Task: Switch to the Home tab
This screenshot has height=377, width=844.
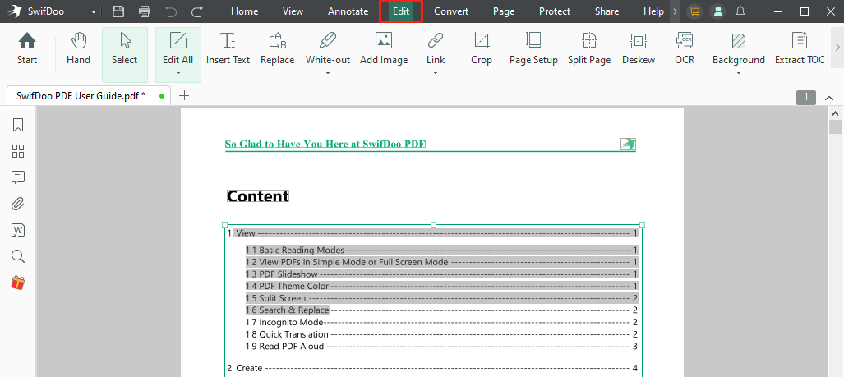Action: (244, 11)
